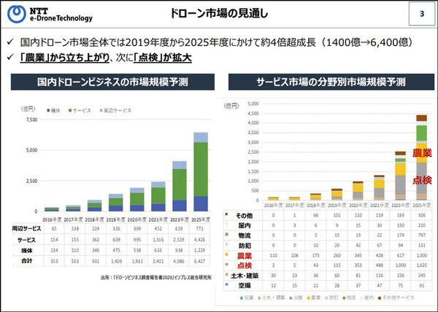Click the 2025年度 stacked bar in right chart

pyautogui.click(x=421, y=157)
